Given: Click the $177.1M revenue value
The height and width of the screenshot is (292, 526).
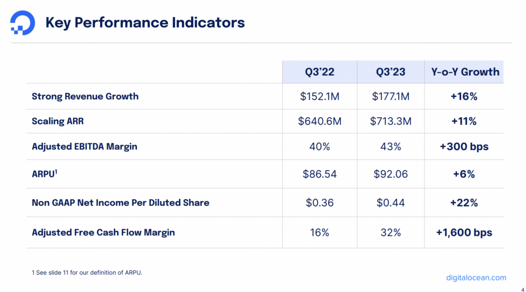Looking at the screenshot, I should pos(390,96).
